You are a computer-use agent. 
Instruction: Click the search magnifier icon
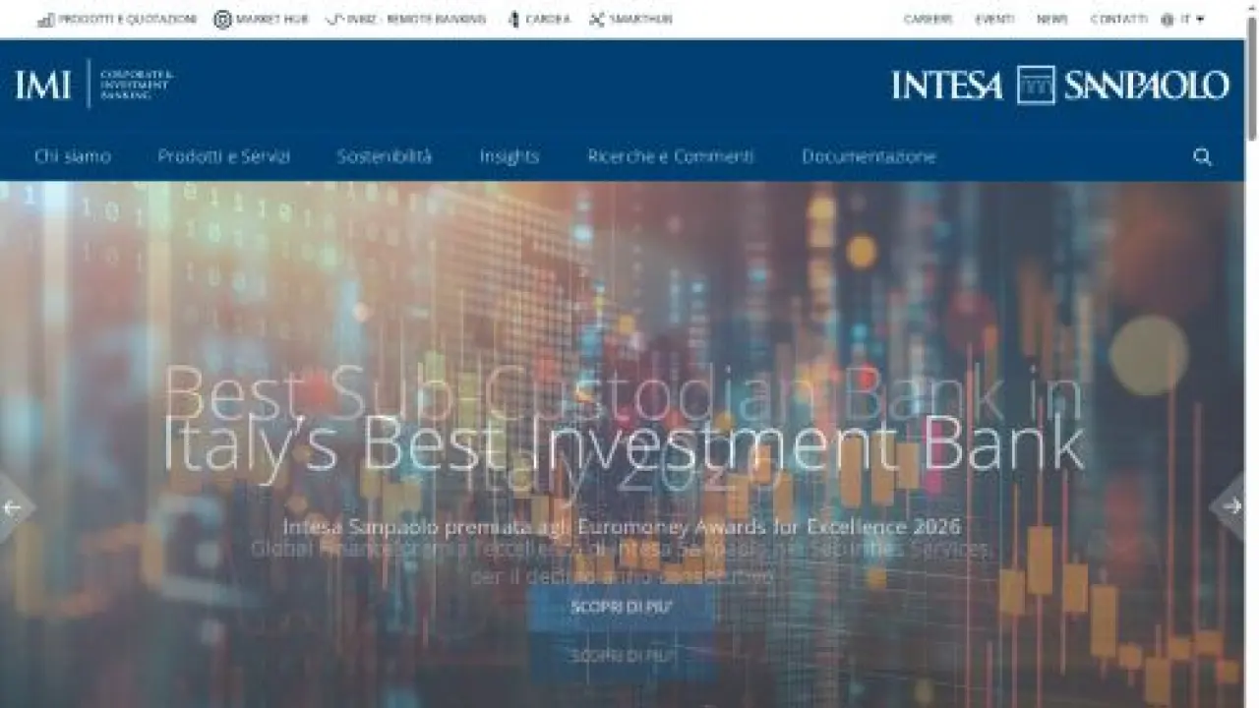coord(1202,156)
